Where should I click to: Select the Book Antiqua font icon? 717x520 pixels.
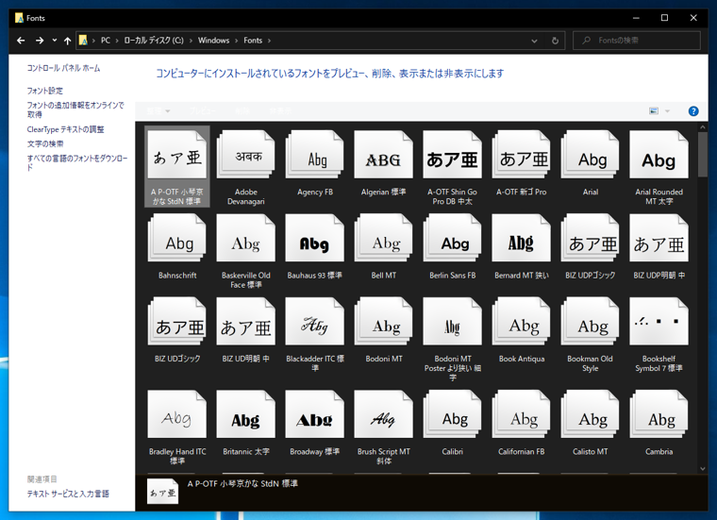click(522, 321)
